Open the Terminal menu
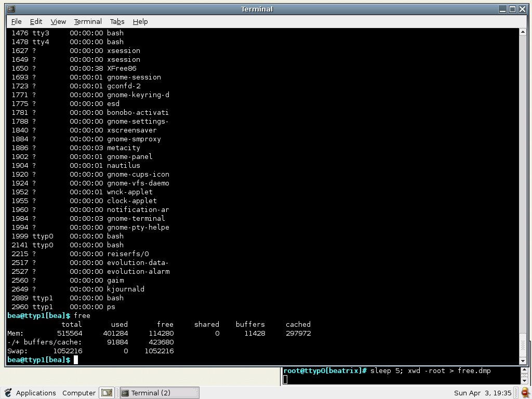Viewport: 532px width, 399px height. click(x=88, y=22)
